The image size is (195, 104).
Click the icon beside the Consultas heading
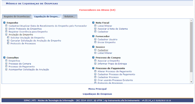click(x=5, y=57)
